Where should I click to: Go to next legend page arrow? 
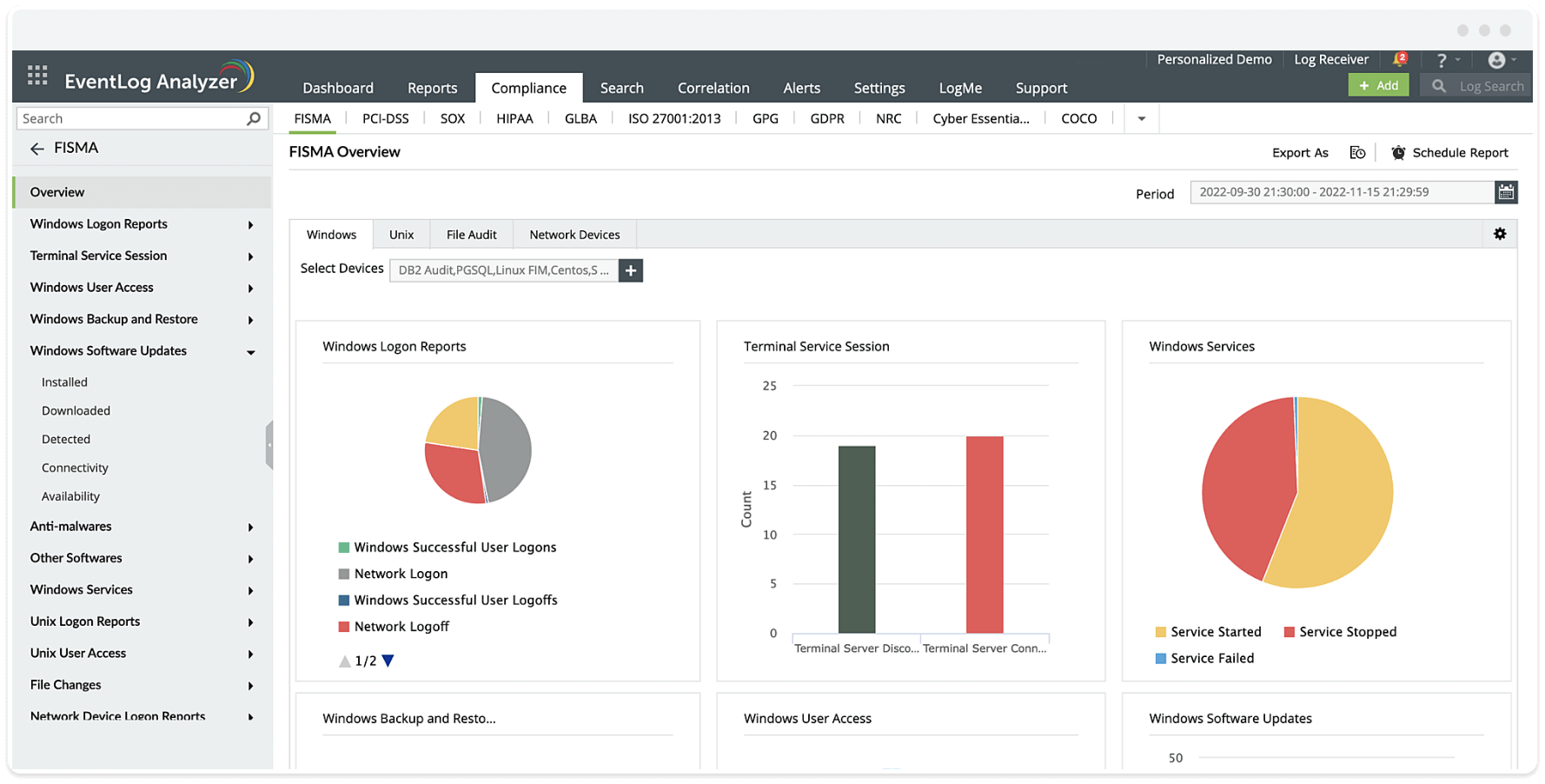pos(388,661)
